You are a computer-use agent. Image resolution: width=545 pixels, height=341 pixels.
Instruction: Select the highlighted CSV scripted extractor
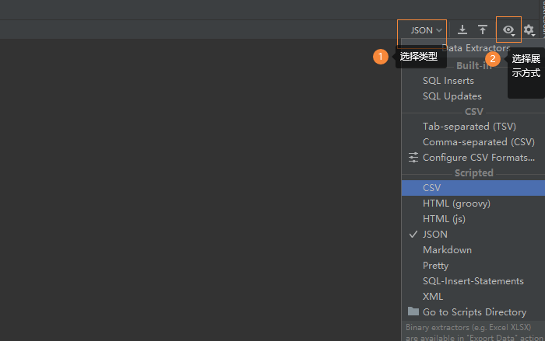pos(432,187)
